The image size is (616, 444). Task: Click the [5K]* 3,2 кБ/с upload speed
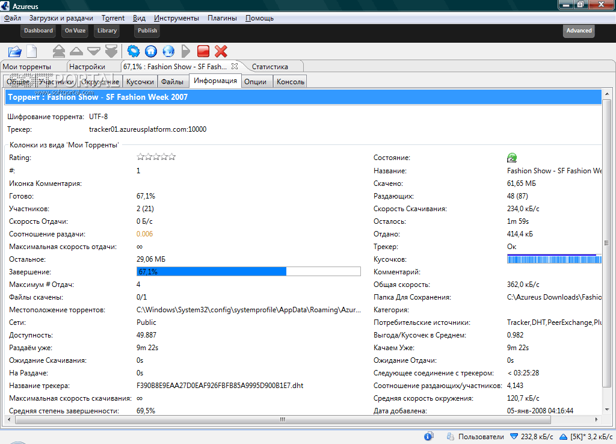pos(591,437)
